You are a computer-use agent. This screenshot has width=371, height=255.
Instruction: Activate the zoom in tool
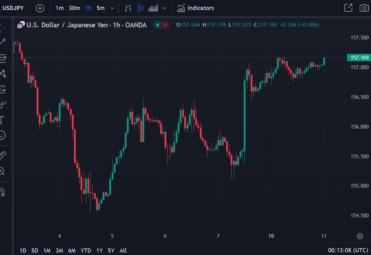[2, 171]
